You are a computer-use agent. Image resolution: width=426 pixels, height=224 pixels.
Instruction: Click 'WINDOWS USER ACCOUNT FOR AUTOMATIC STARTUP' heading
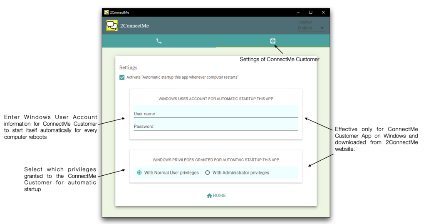pyautogui.click(x=216, y=99)
